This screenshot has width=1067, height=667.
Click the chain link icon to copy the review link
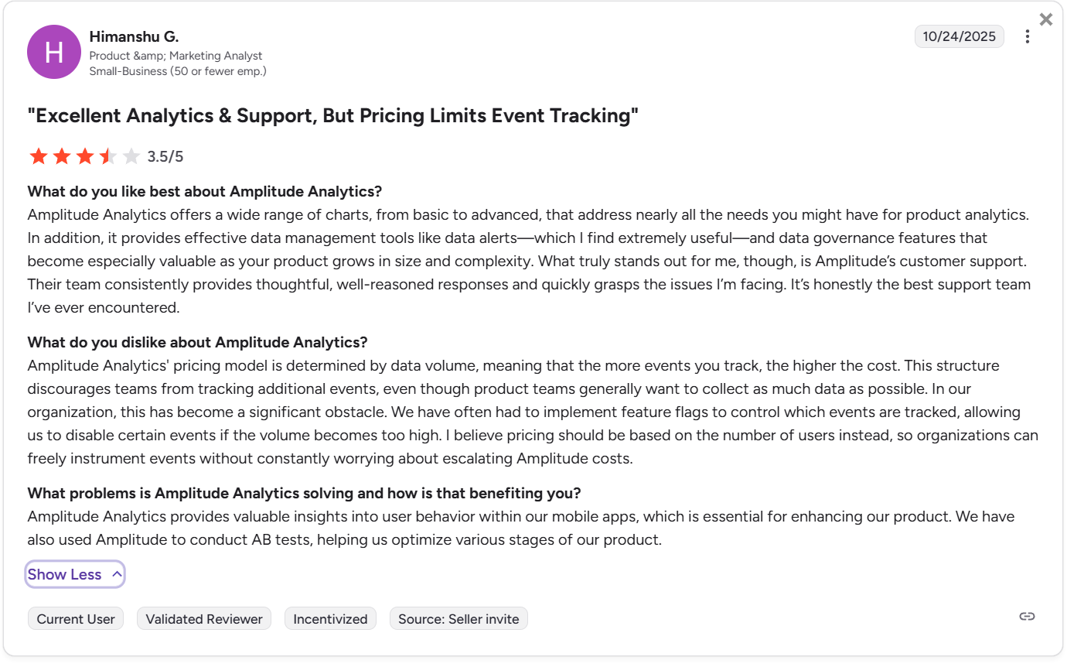1027,617
